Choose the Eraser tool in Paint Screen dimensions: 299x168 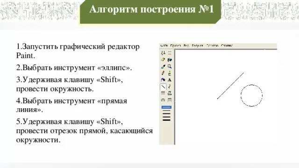[x=163, y=60]
